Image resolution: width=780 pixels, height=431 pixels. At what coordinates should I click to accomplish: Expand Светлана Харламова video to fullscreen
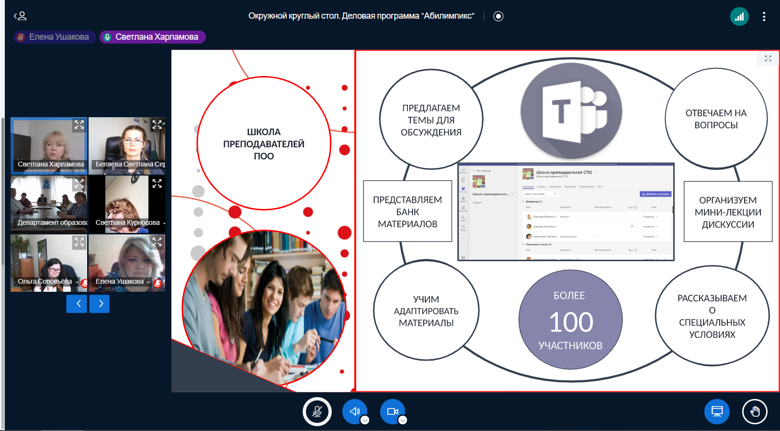tap(79, 125)
